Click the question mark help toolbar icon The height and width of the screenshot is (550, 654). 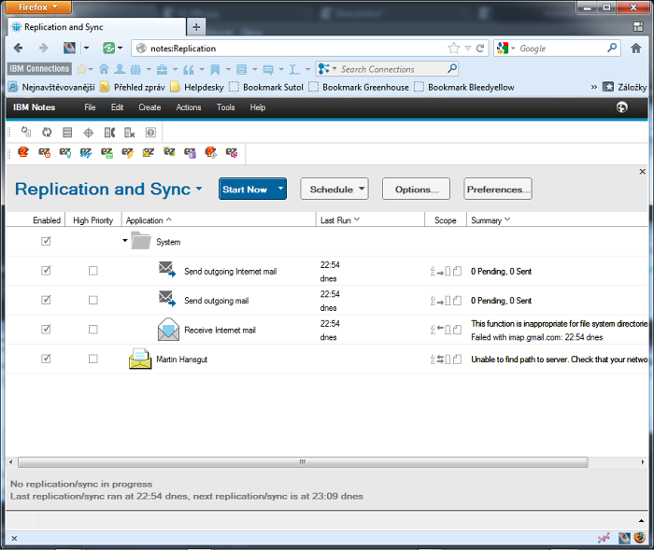[150, 133]
